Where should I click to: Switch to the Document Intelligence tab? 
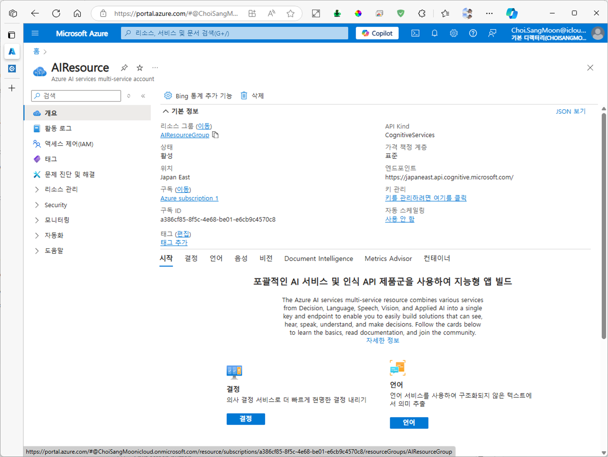coord(318,258)
